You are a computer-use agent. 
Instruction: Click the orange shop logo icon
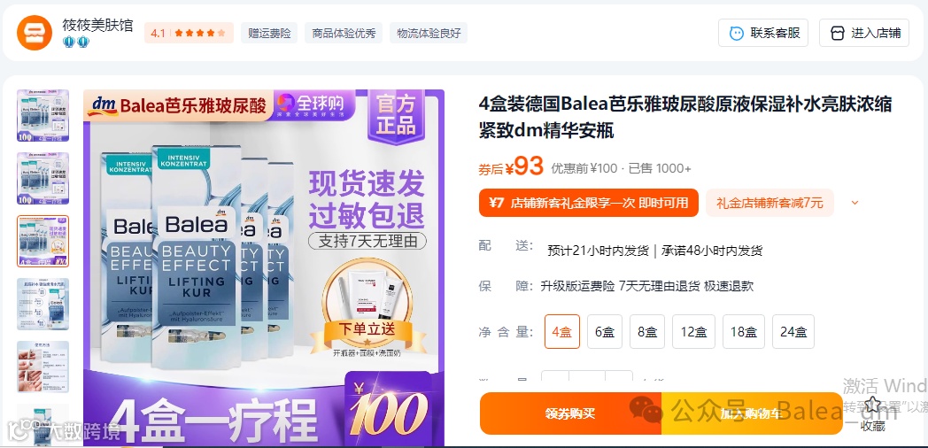[x=35, y=33]
